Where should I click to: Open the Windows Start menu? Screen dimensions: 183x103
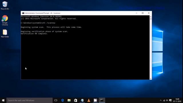[3, 100]
